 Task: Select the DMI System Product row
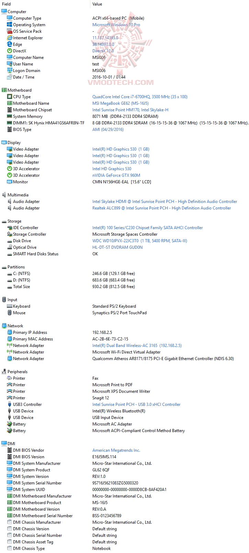(124, 470)
